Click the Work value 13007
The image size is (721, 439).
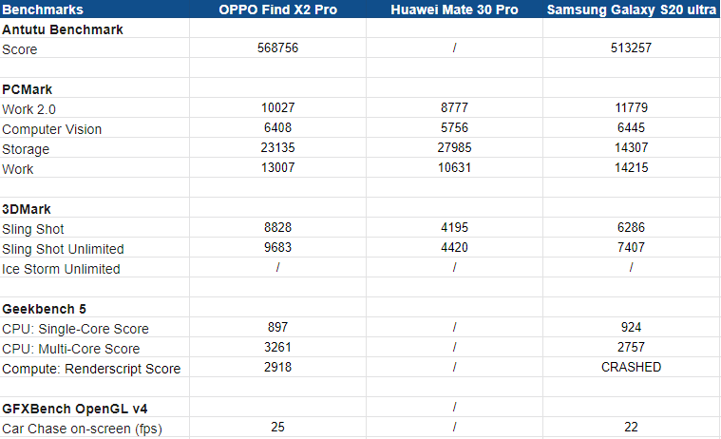pos(277,167)
